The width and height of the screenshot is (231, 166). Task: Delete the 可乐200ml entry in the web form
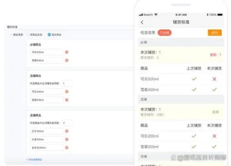pyautogui.click(x=67, y=92)
